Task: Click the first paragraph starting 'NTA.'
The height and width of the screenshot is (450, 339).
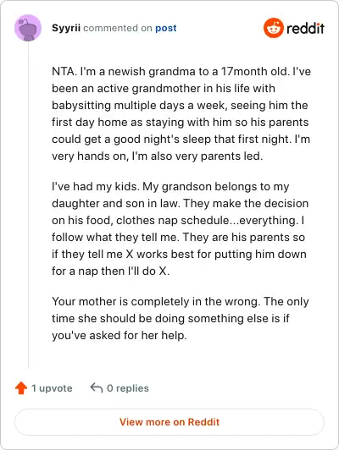Action: 181,113
